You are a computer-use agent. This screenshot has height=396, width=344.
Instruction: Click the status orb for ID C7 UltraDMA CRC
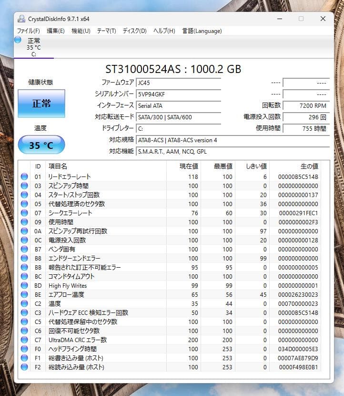pyautogui.click(x=24, y=340)
